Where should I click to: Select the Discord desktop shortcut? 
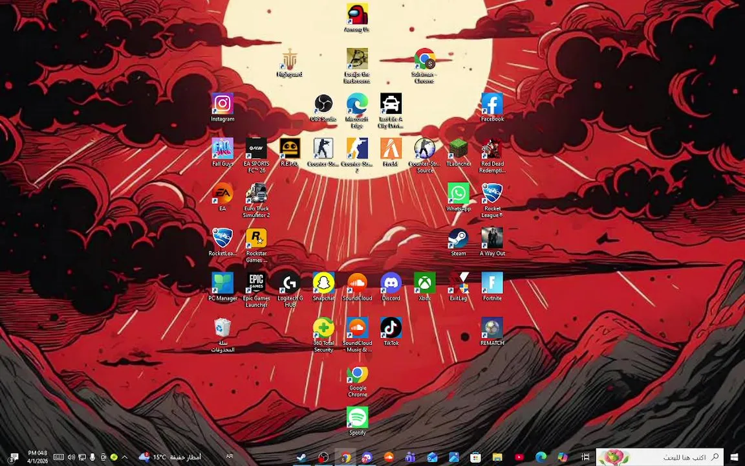(x=391, y=287)
